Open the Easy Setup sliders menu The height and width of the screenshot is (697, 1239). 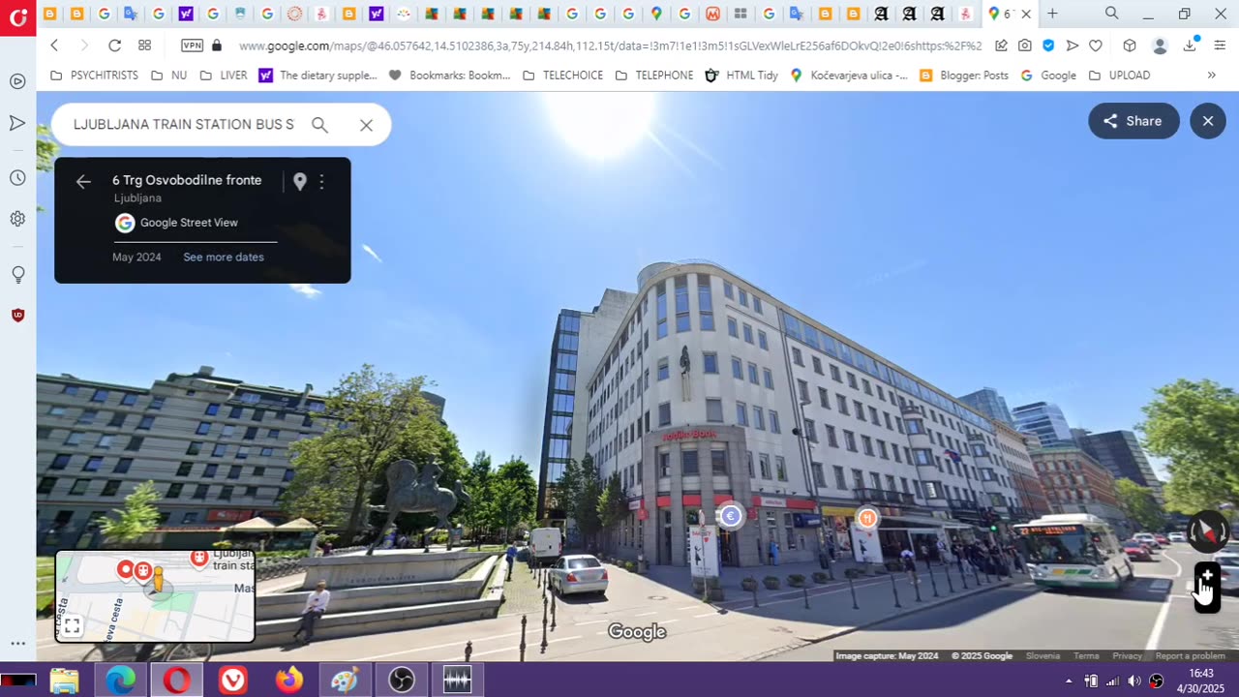tap(1220, 45)
